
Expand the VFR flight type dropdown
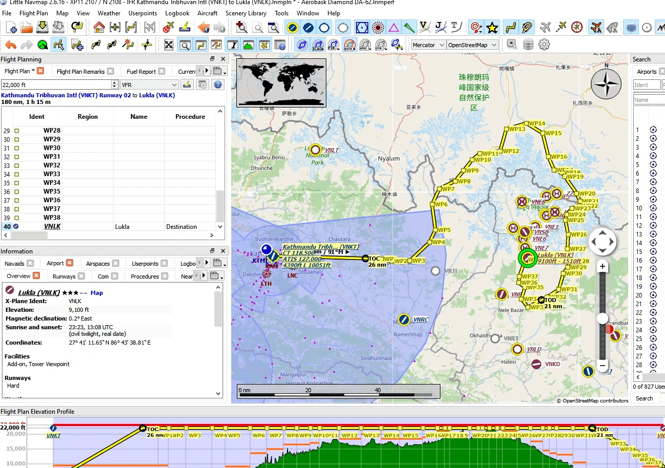[x=149, y=84]
